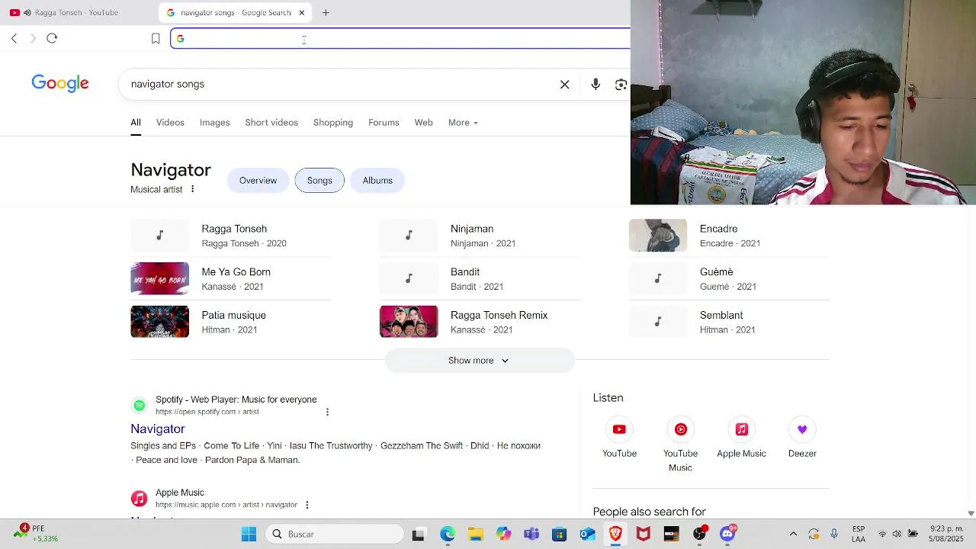Open the PFE stock widget on taskbar

[x=37, y=534]
